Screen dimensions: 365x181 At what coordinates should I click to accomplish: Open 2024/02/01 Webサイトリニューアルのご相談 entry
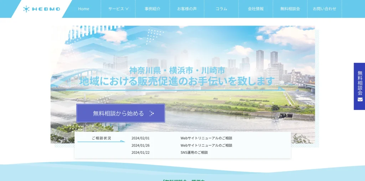click(182, 138)
